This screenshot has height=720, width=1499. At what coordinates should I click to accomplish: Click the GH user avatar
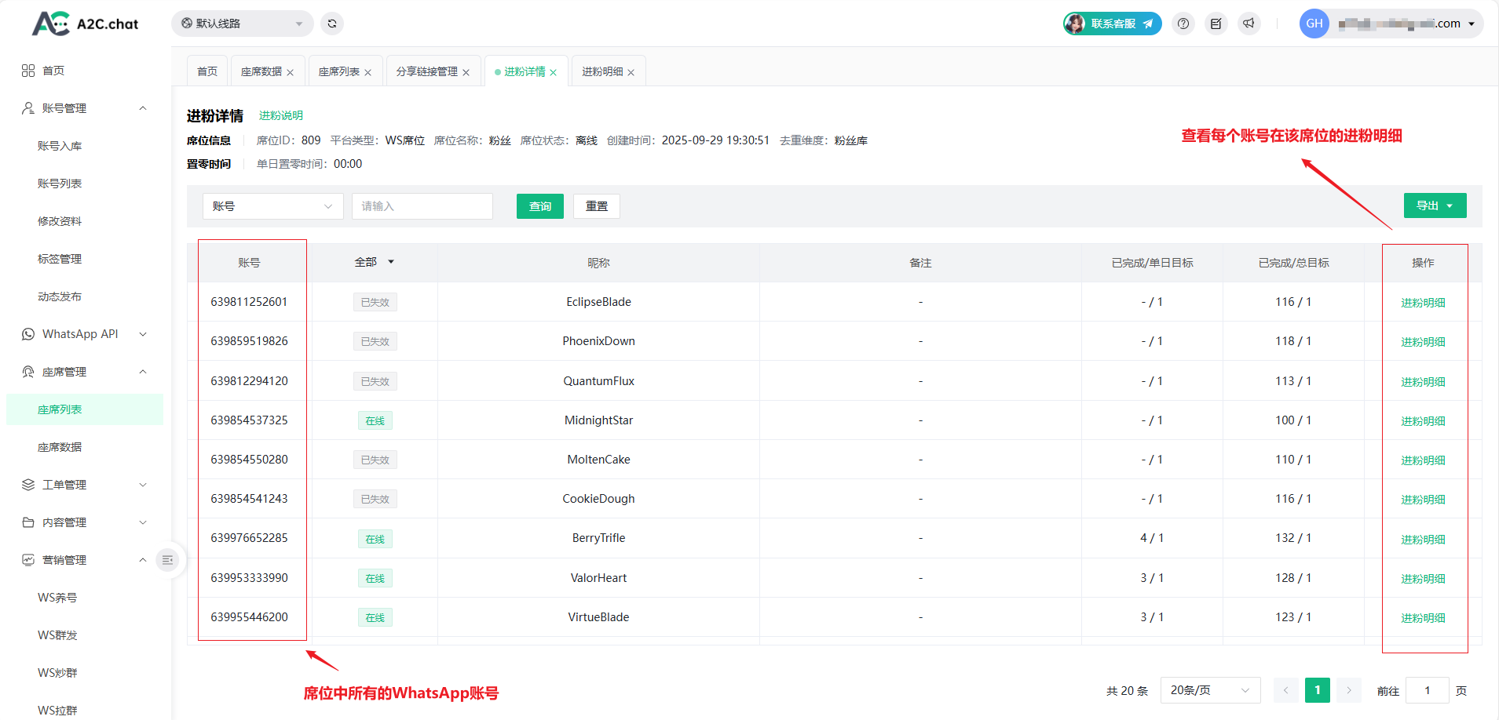point(1314,24)
